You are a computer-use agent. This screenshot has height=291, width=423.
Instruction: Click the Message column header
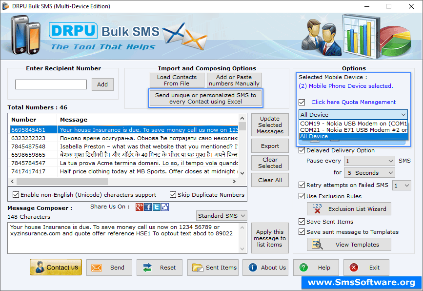[x=148, y=120]
